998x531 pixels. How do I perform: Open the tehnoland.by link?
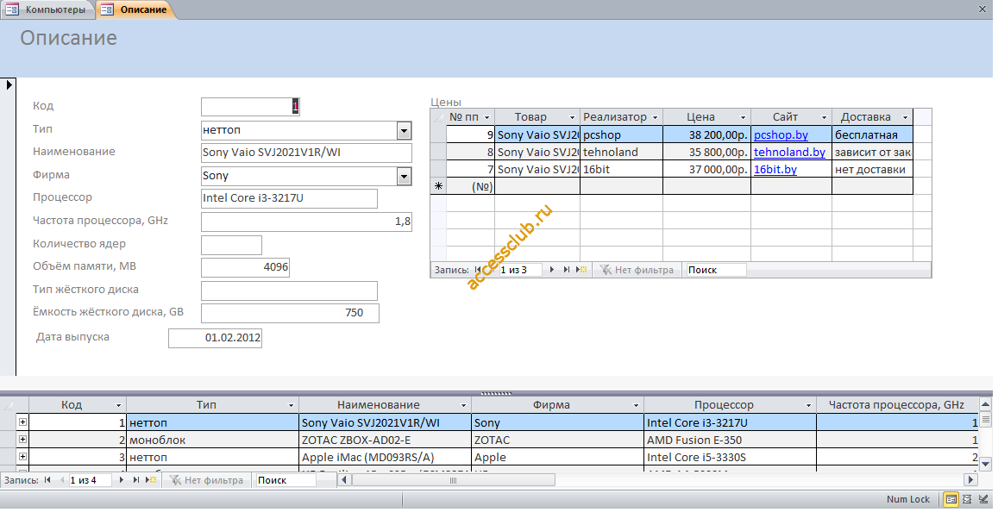(x=789, y=152)
